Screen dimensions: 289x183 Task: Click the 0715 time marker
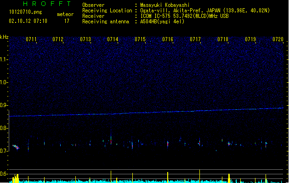pyautogui.click(x=140, y=39)
